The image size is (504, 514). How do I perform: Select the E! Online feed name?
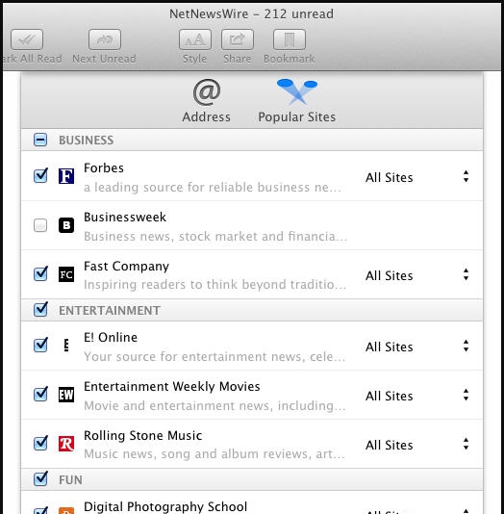click(x=111, y=337)
